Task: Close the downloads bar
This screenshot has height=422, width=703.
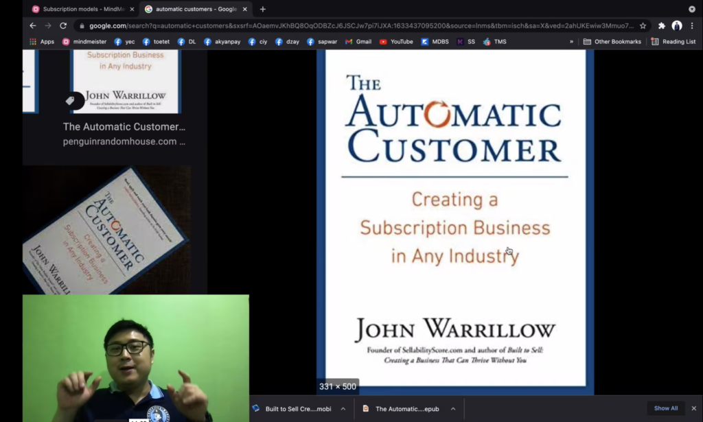Action: (x=693, y=408)
